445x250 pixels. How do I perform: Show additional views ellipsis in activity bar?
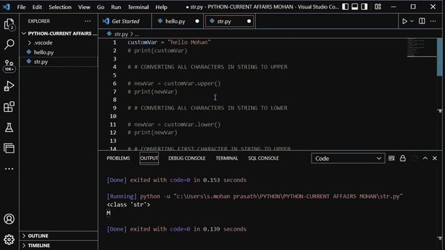9,169
